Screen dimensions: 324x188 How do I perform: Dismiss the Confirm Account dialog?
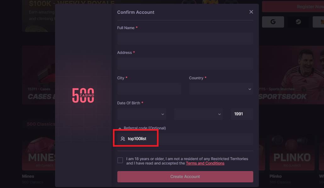tap(251, 12)
